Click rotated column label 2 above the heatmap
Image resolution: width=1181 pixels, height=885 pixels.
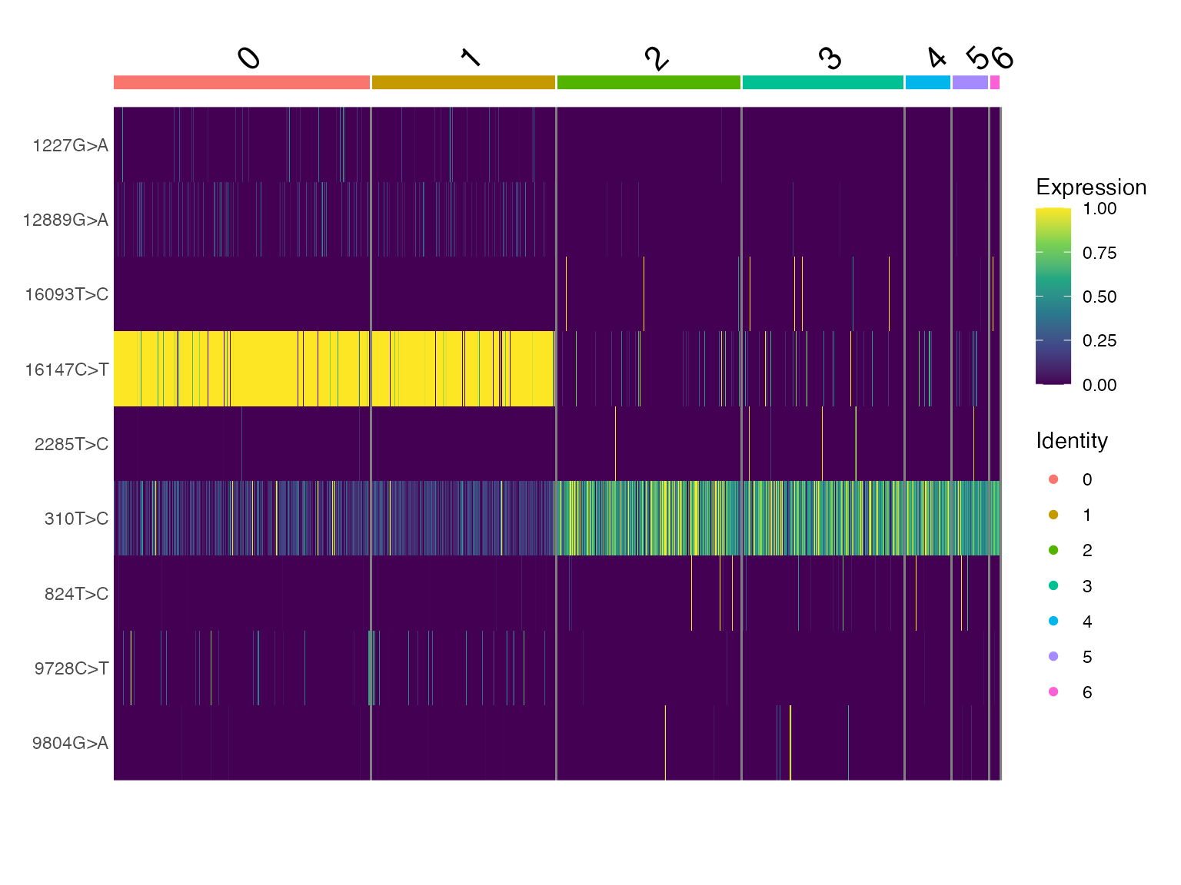click(656, 58)
